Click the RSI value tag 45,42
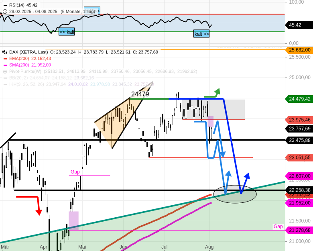 tap(299, 25)
